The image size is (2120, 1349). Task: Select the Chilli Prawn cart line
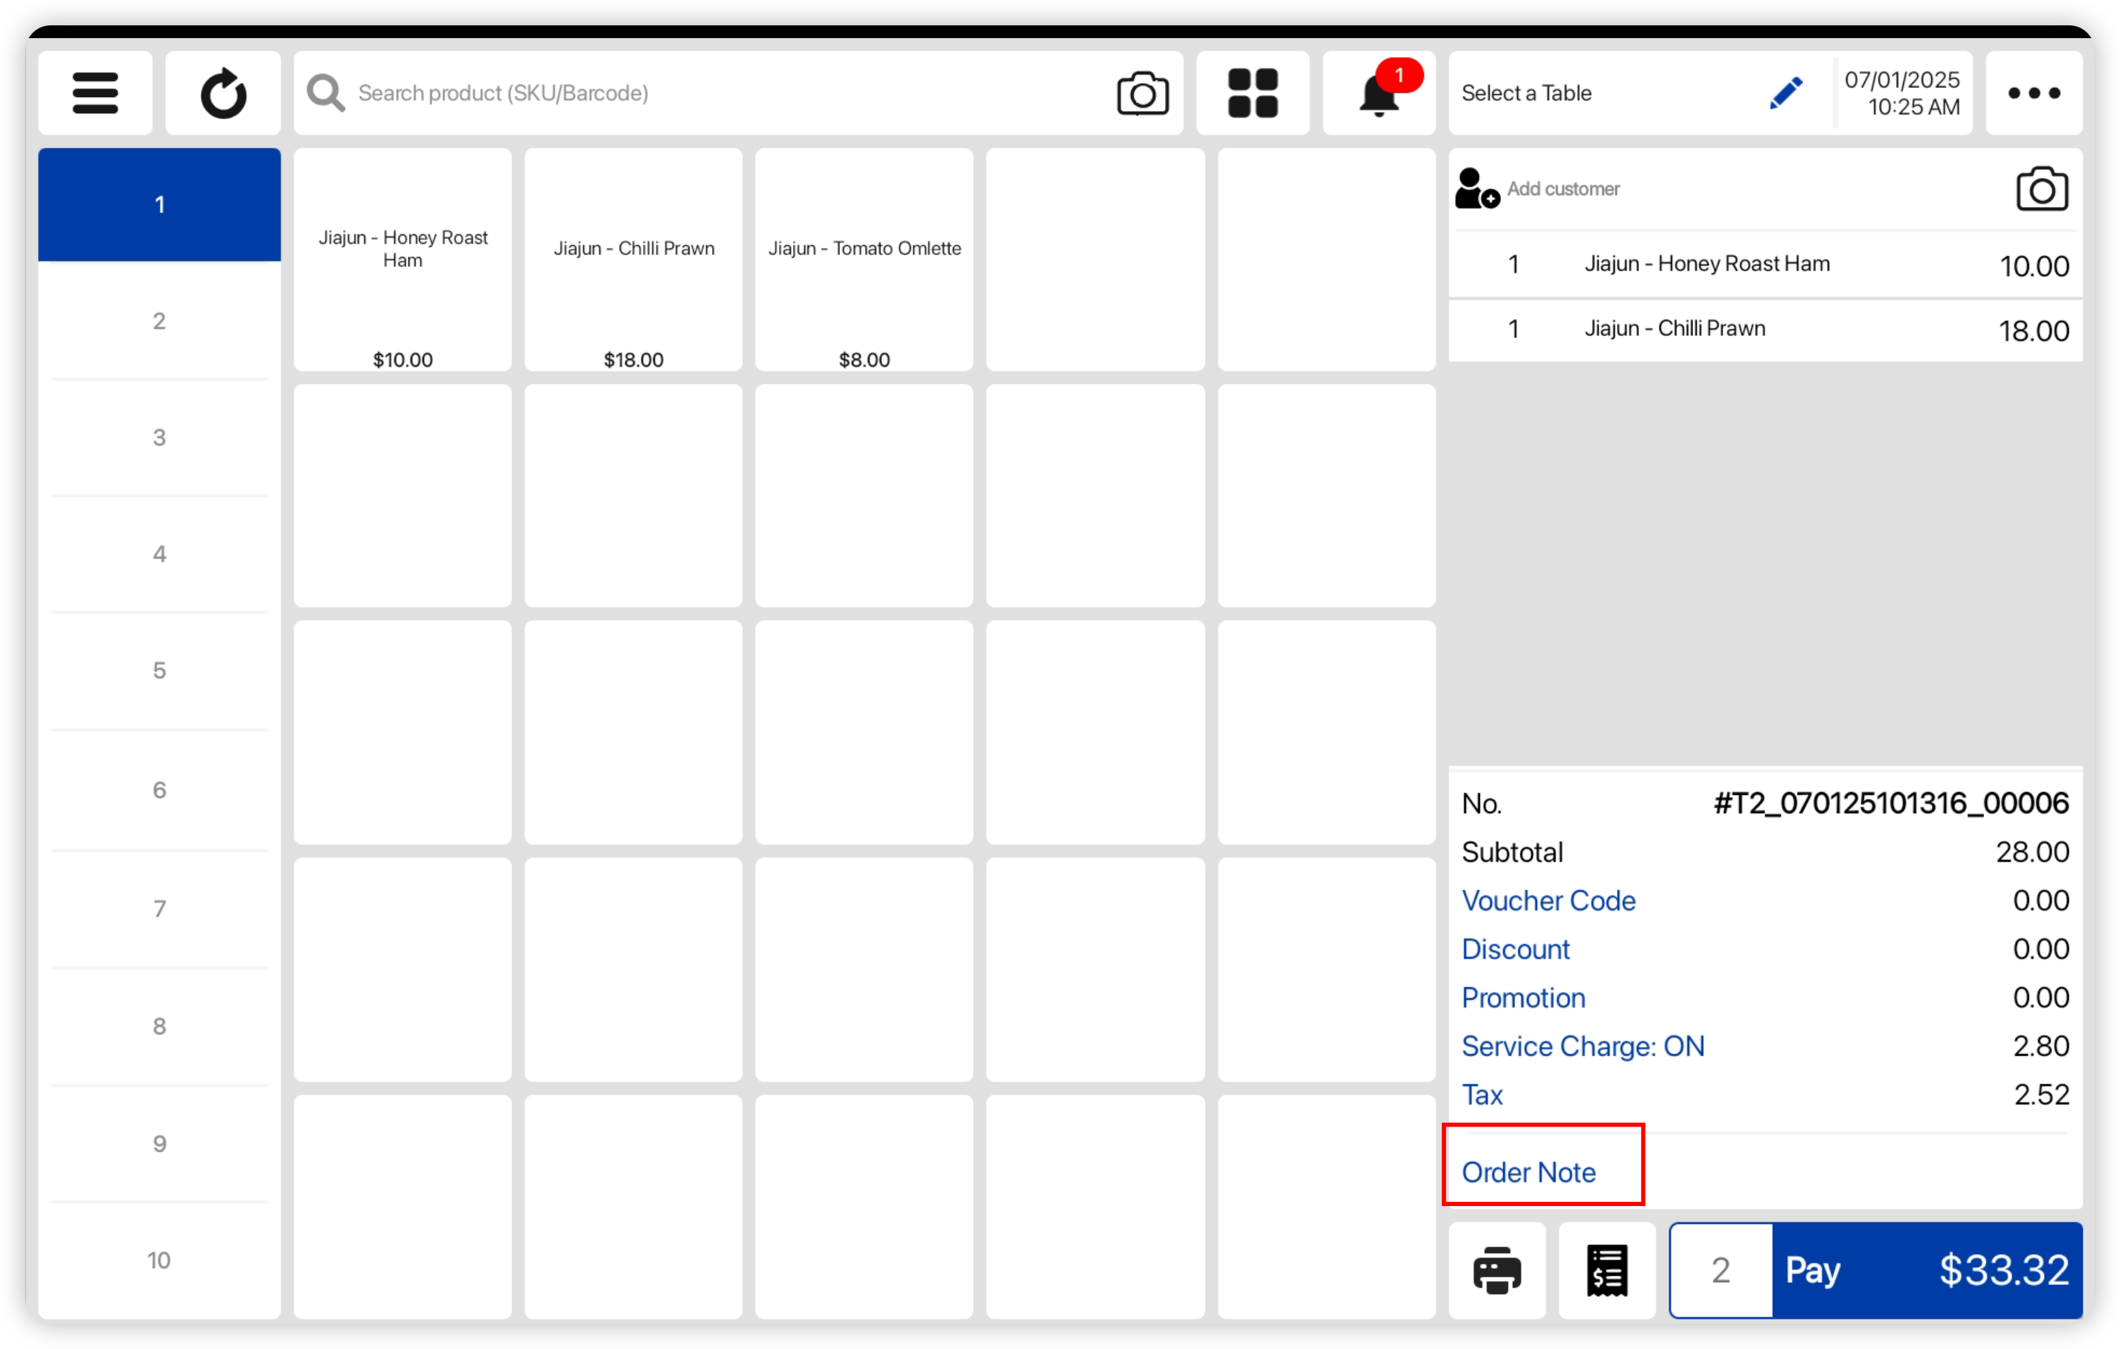click(x=1765, y=329)
